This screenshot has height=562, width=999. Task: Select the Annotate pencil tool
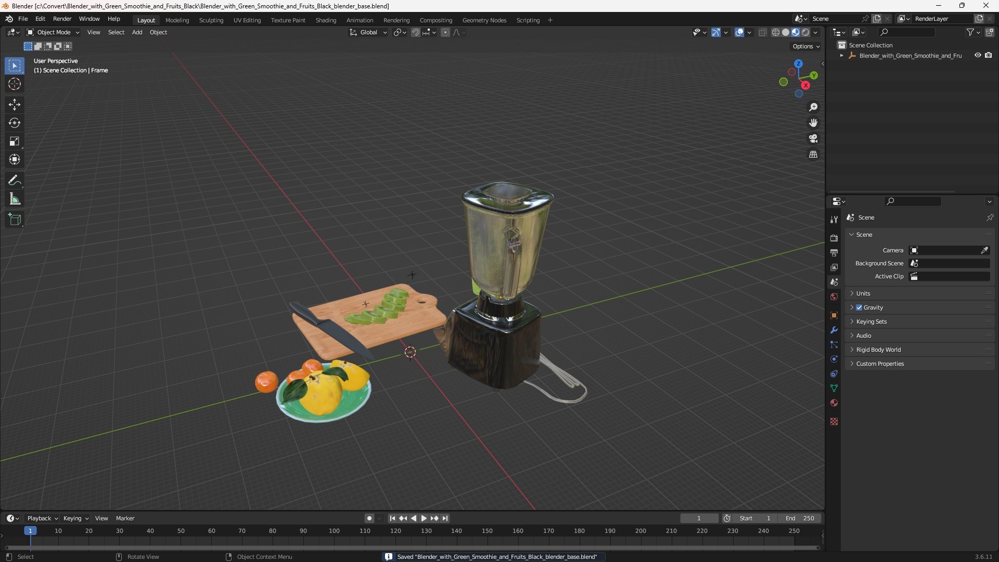[x=15, y=181]
